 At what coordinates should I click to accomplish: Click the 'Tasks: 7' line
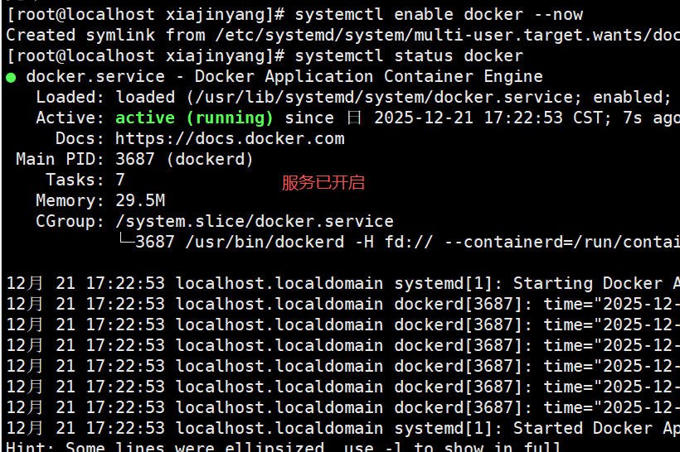85,180
